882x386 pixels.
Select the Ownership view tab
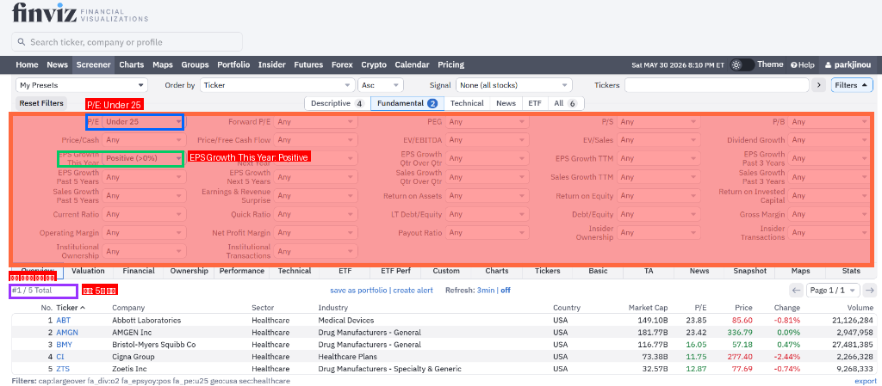click(x=189, y=271)
